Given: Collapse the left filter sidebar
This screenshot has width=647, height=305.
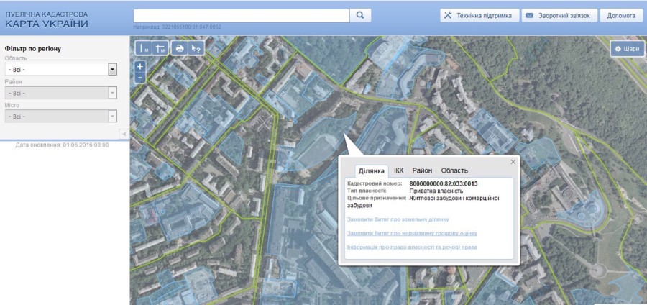Looking at the screenshot, I should click(123, 134).
